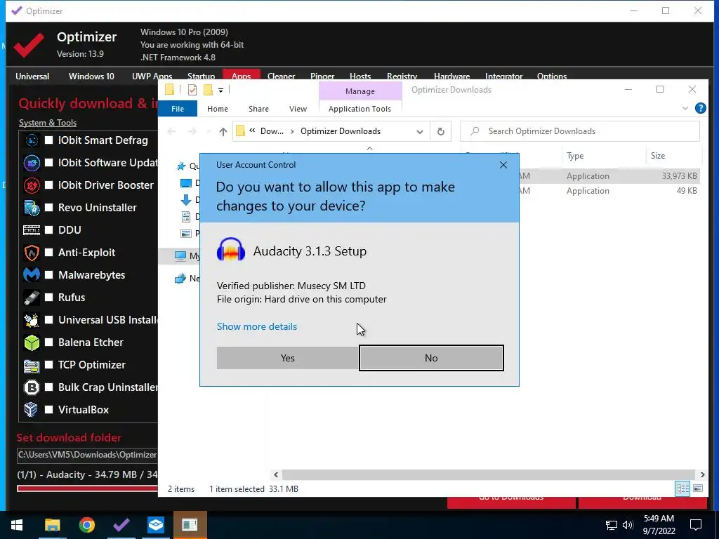Viewport: 719px width, 539px height.
Task: Enable the VirtualBox checkbox
Action: [48, 410]
